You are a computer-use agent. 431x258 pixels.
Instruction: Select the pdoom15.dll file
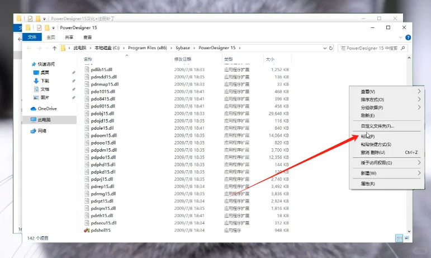pos(104,135)
